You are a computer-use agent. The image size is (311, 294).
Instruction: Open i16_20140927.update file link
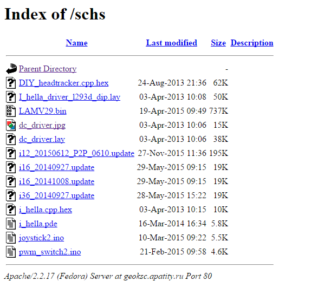(56, 167)
